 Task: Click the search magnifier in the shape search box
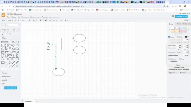(19, 25)
